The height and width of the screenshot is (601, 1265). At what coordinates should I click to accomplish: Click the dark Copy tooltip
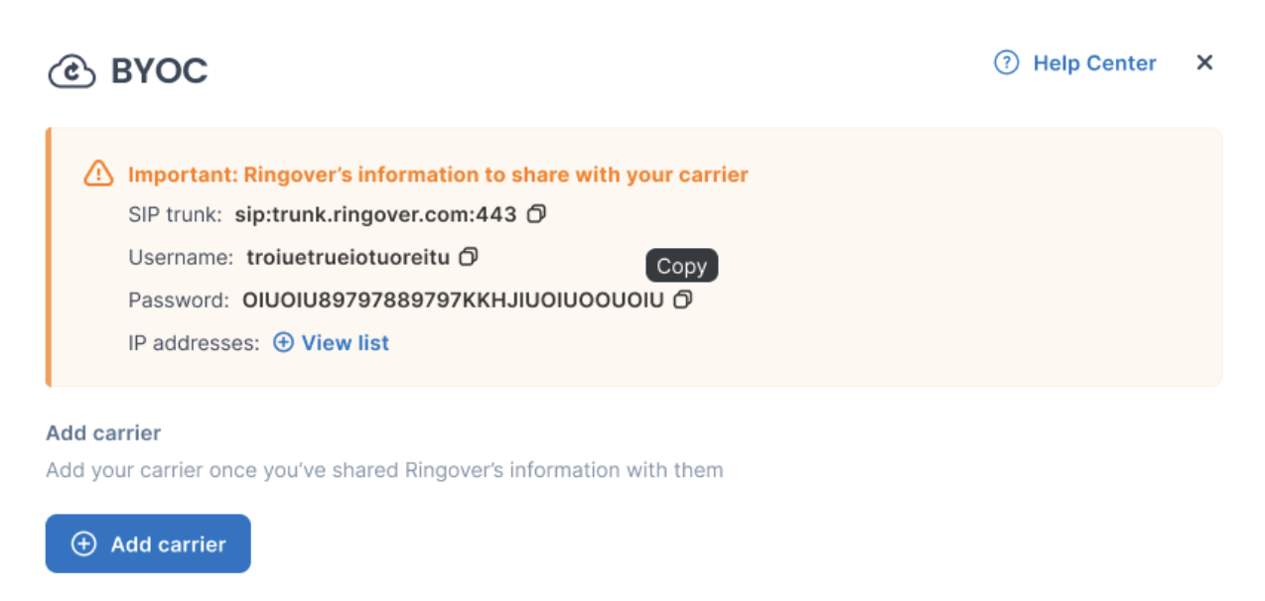pos(681,266)
